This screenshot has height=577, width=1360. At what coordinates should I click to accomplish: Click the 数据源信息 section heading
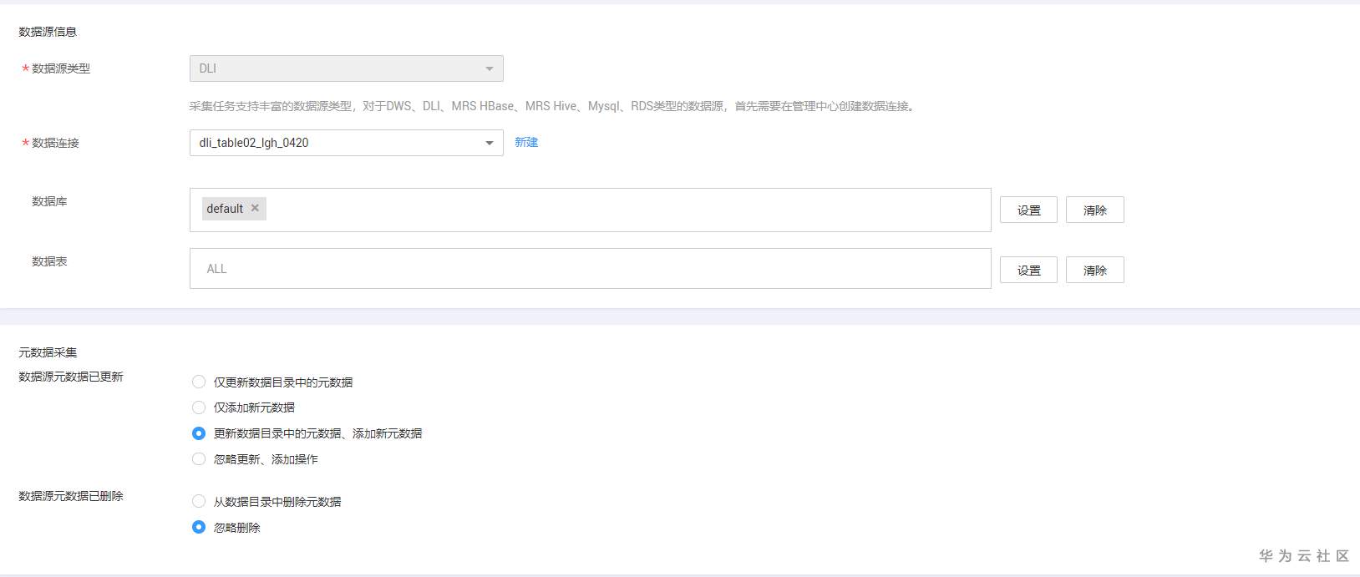[x=48, y=32]
